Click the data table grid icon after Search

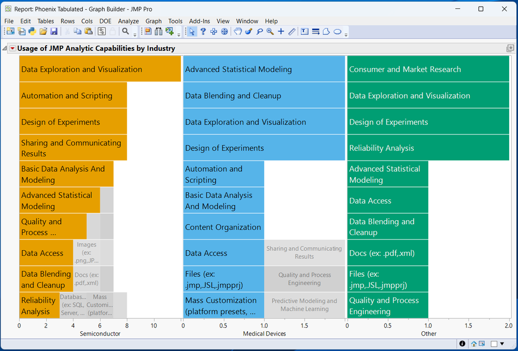click(148, 32)
